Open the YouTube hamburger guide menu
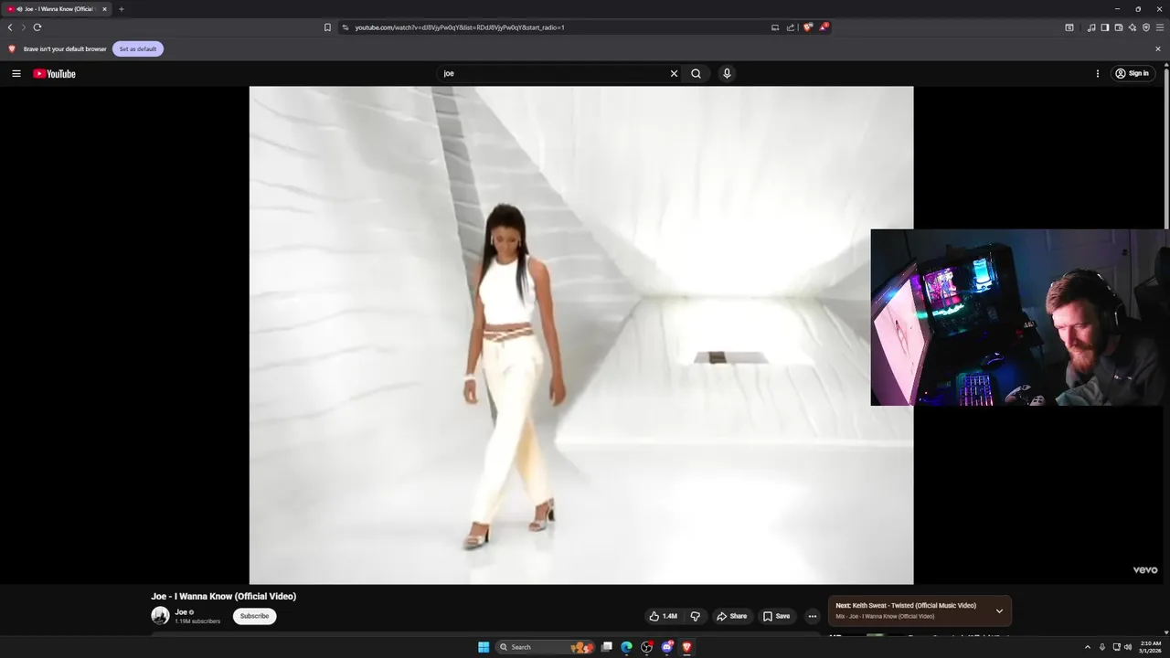1170x658 pixels. [16, 73]
